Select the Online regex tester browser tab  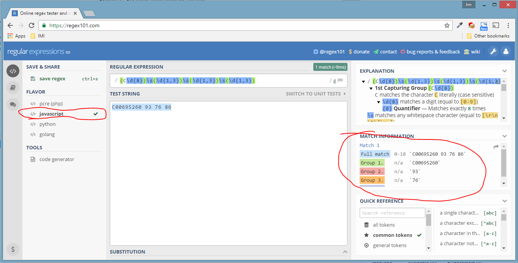pyautogui.click(x=44, y=13)
